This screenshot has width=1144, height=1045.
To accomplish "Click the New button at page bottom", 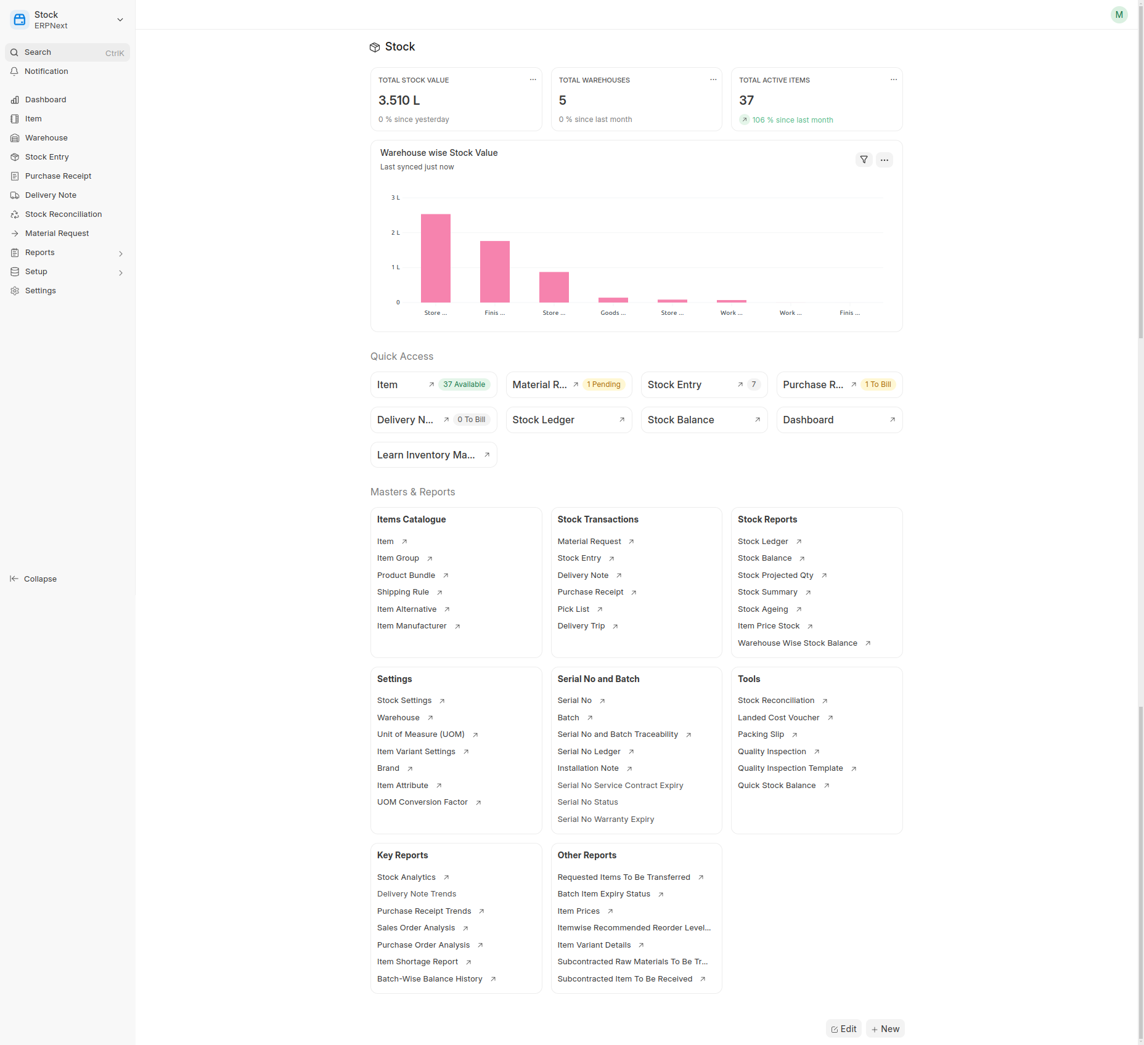I will tap(885, 1029).
